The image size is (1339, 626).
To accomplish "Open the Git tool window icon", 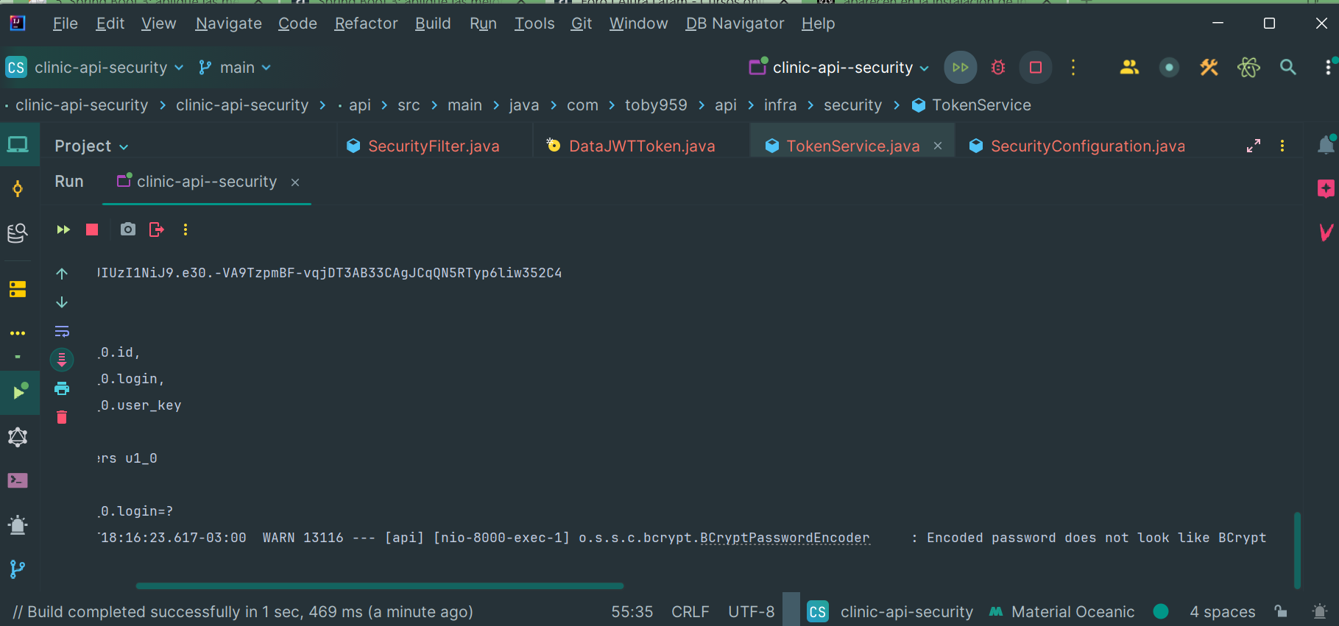I will point(18,569).
